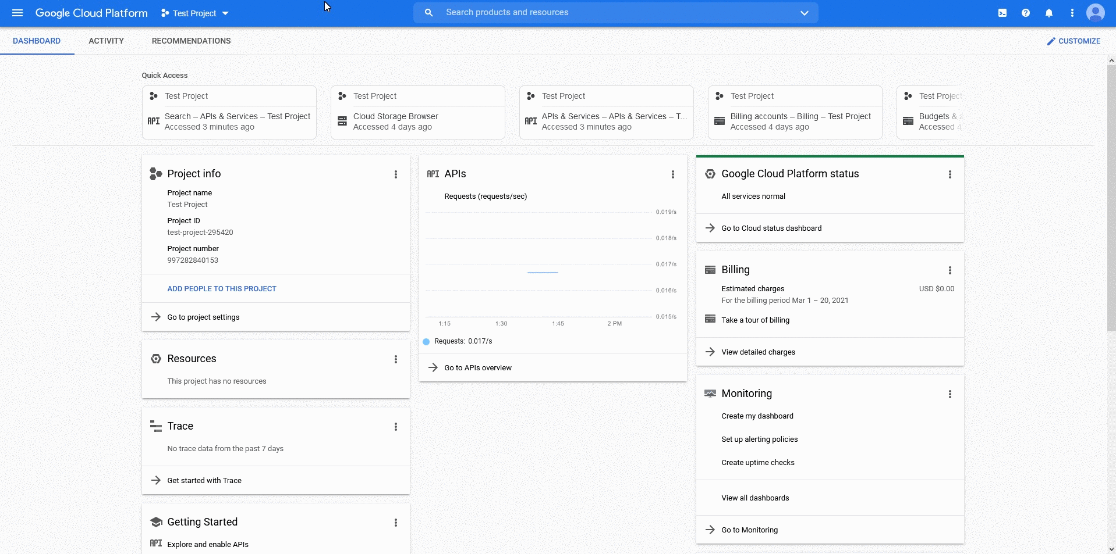The width and height of the screenshot is (1116, 554).
Task: Switch to the Recommendations tab
Action: [191, 41]
